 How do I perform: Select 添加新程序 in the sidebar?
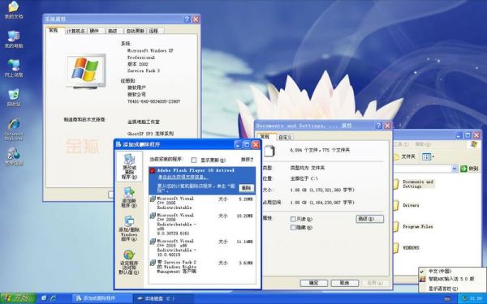pyautogui.click(x=129, y=197)
